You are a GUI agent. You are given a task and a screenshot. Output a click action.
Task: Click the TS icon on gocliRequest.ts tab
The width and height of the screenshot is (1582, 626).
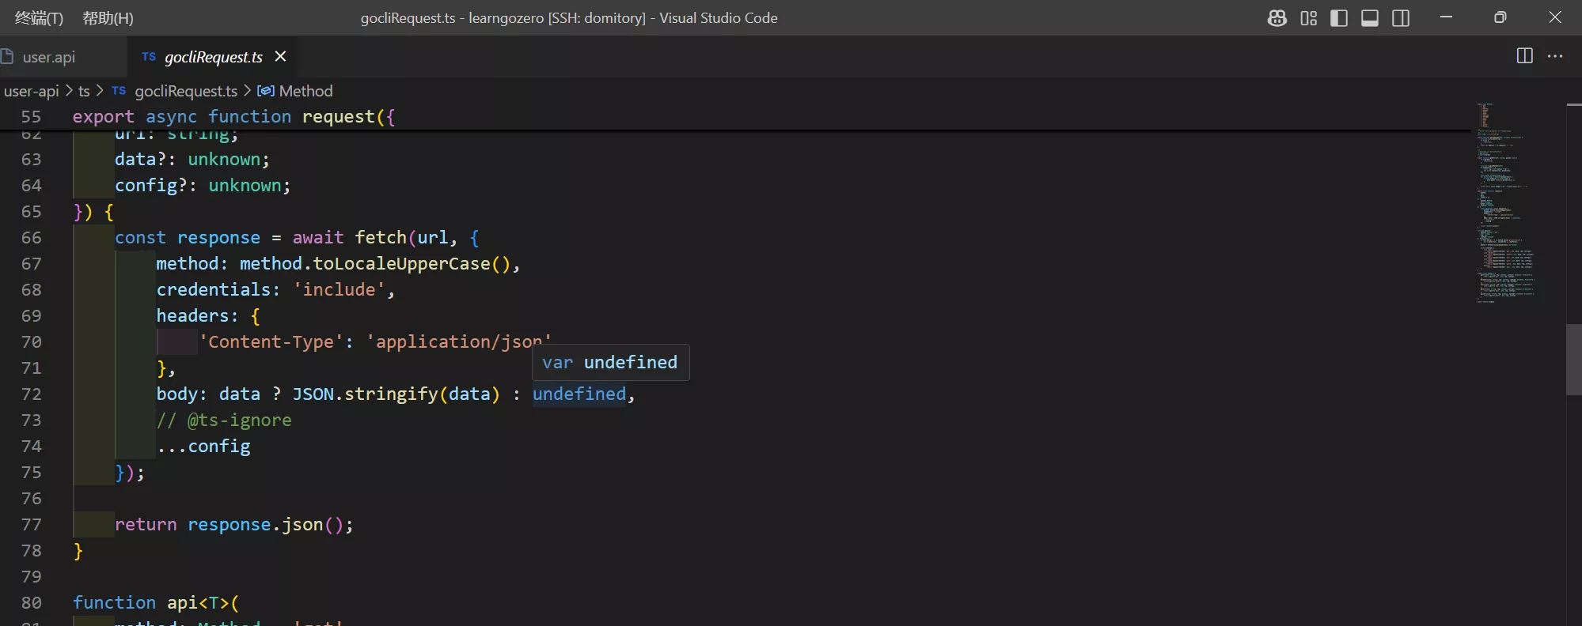click(149, 57)
